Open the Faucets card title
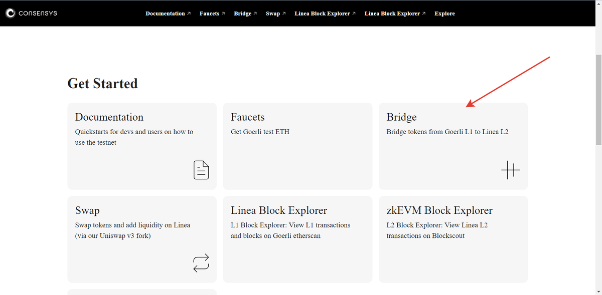The width and height of the screenshot is (602, 295). click(248, 117)
